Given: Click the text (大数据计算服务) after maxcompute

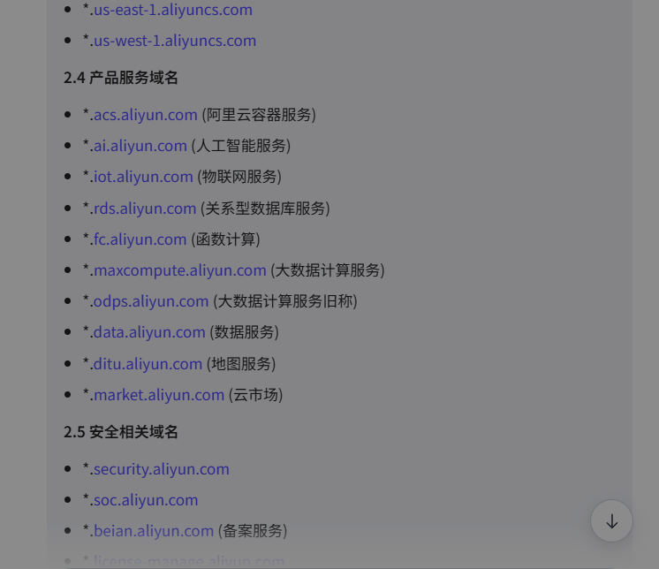Looking at the screenshot, I should pos(328,270).
